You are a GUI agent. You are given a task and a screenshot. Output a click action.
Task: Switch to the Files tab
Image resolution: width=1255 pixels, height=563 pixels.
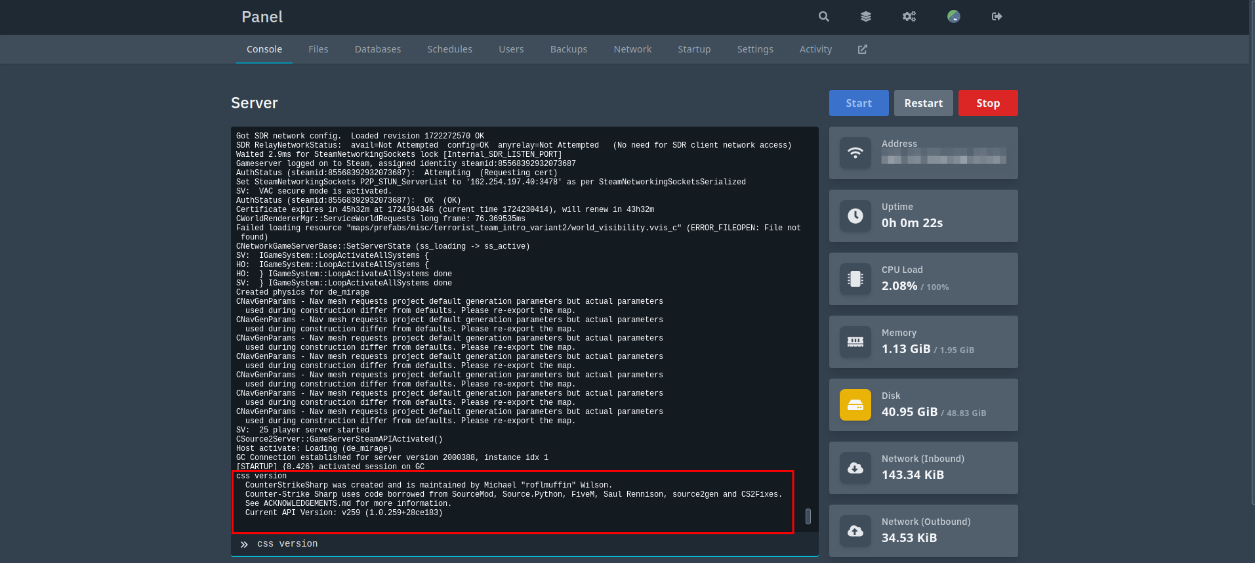coord(318,49)
